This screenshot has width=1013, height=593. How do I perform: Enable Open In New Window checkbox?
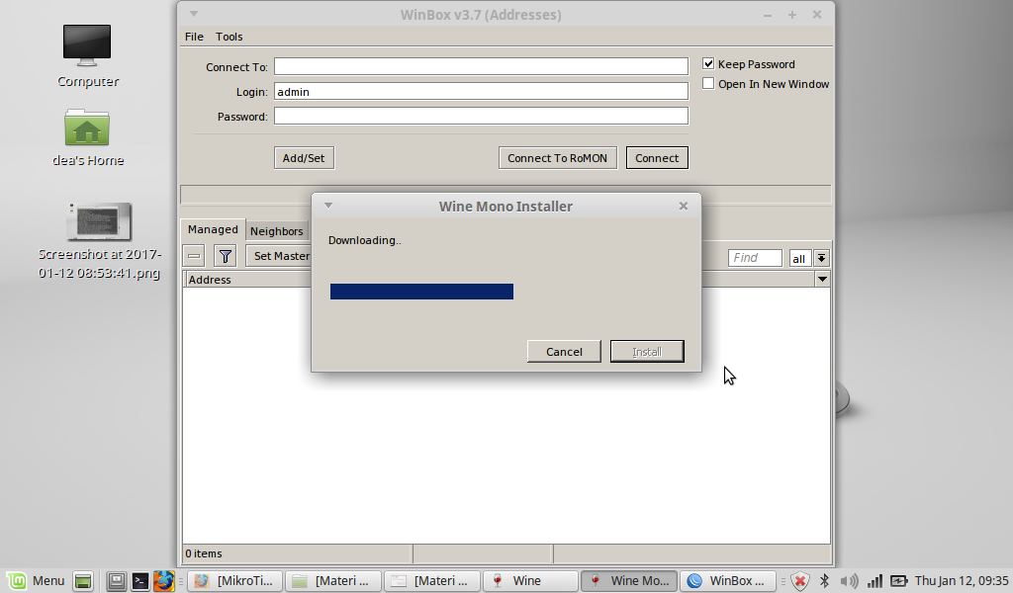click(x=708, y=83)
